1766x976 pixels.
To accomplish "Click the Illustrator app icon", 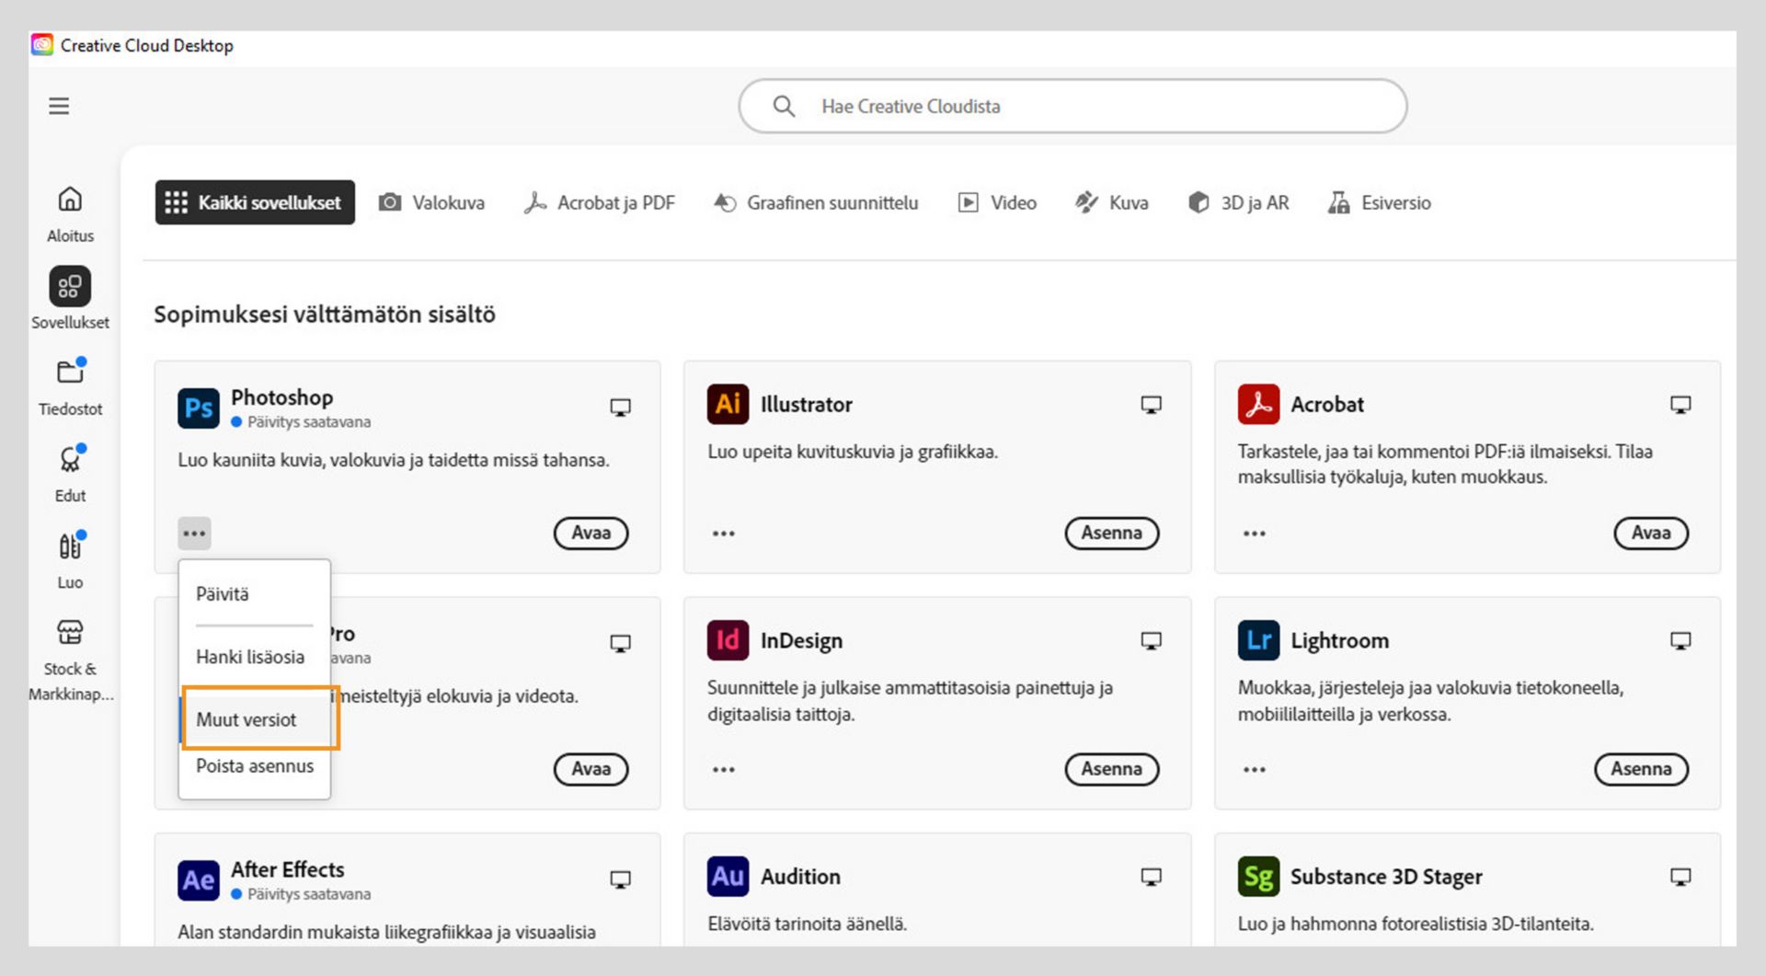I will pyautogui.click(x=728, y=405).
